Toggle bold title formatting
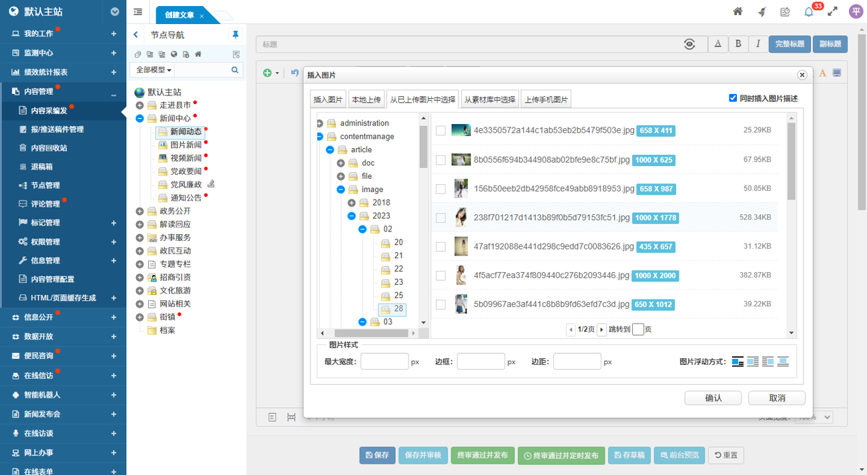 (738, 44)
